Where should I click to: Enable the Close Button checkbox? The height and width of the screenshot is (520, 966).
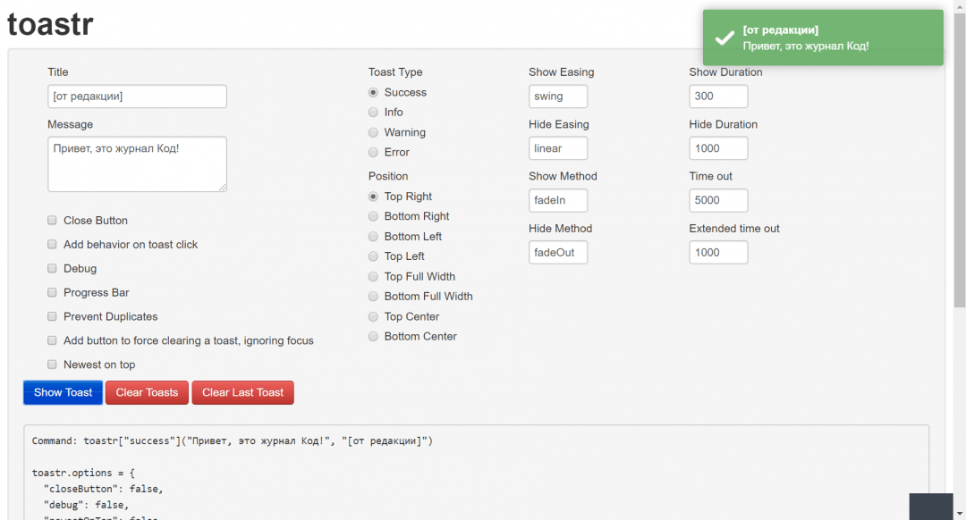[53, 221]
